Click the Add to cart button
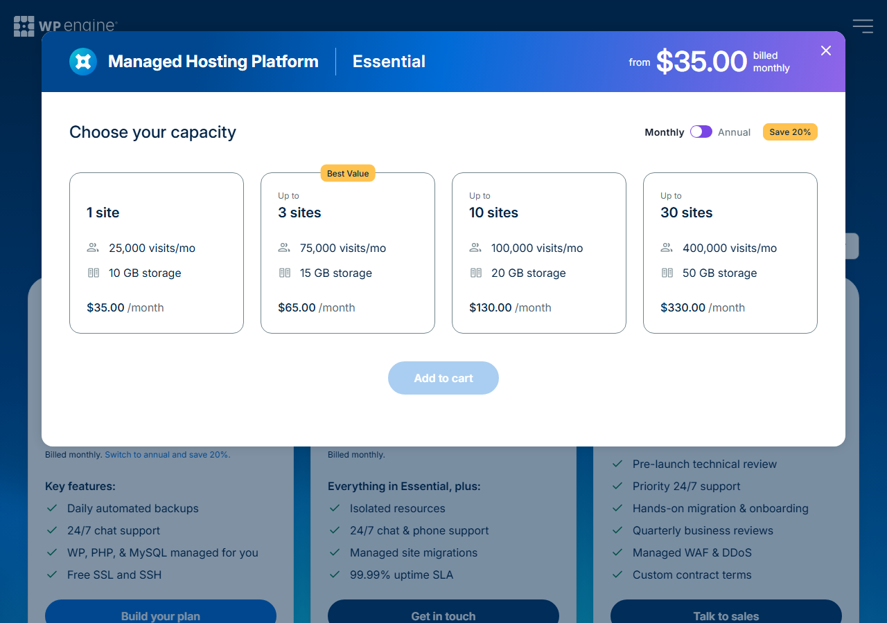The height and width of the screenshot is (623, 887). pos(443,378)
